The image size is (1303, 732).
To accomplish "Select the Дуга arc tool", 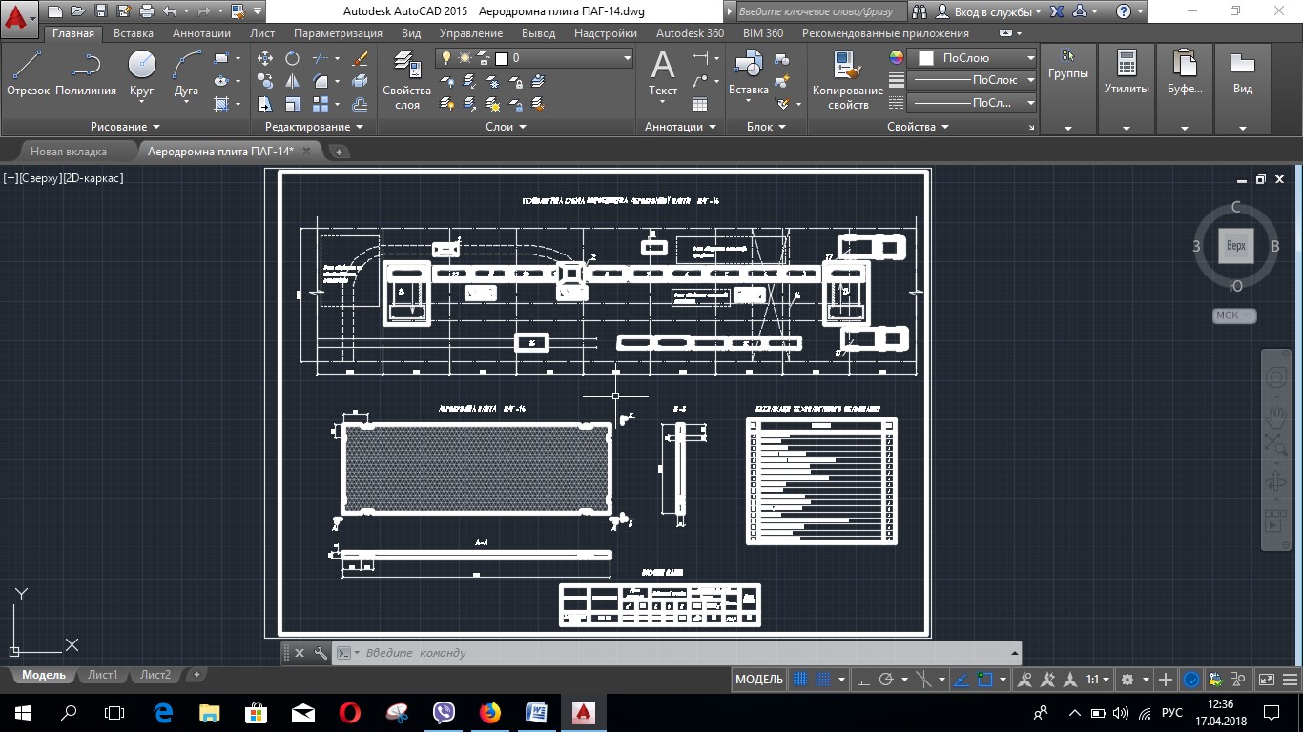I will [x=187, y=73].
